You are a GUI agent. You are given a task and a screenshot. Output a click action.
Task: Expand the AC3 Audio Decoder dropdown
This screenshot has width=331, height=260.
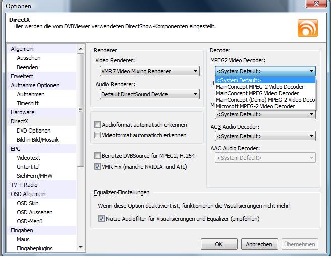tap(265, 136)
